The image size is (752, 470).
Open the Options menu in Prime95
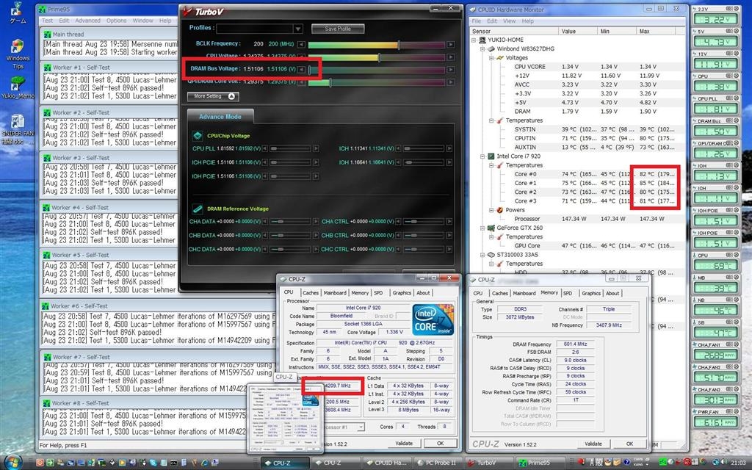click(x=117, y=21)
